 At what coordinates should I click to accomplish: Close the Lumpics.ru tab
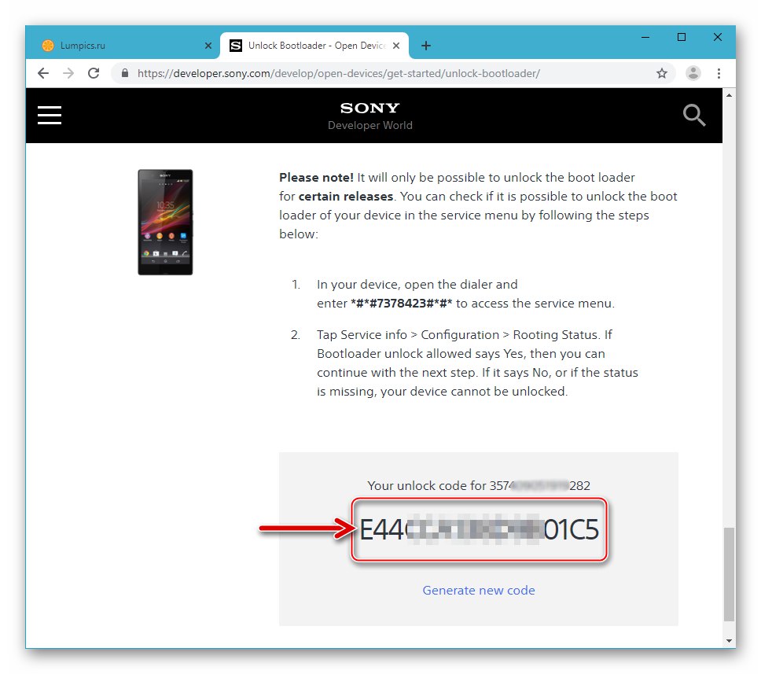[208, 46]
